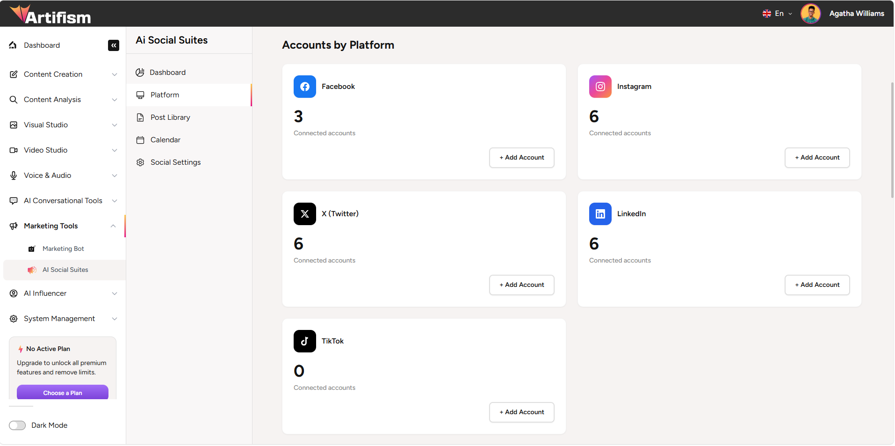The image size is (895, 446).
Task: Open the En language dropdown
Action: coord(777,14)
